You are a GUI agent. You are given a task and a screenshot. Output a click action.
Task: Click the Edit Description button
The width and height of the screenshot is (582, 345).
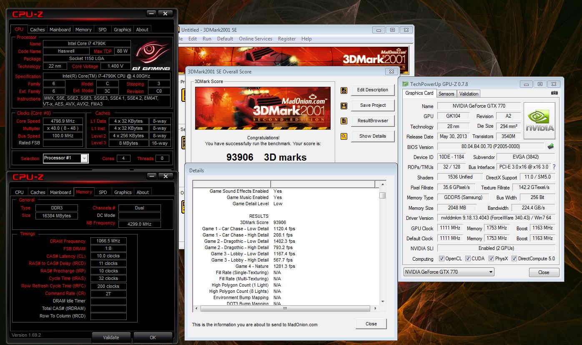coord(373,90)
